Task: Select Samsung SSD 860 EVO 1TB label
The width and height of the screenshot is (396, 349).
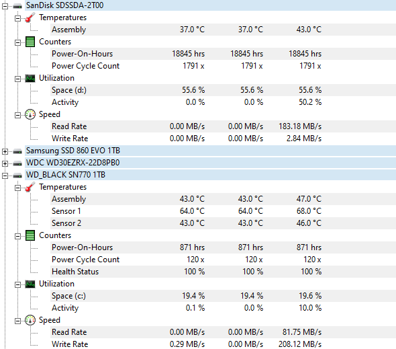Action: point(73,151)
